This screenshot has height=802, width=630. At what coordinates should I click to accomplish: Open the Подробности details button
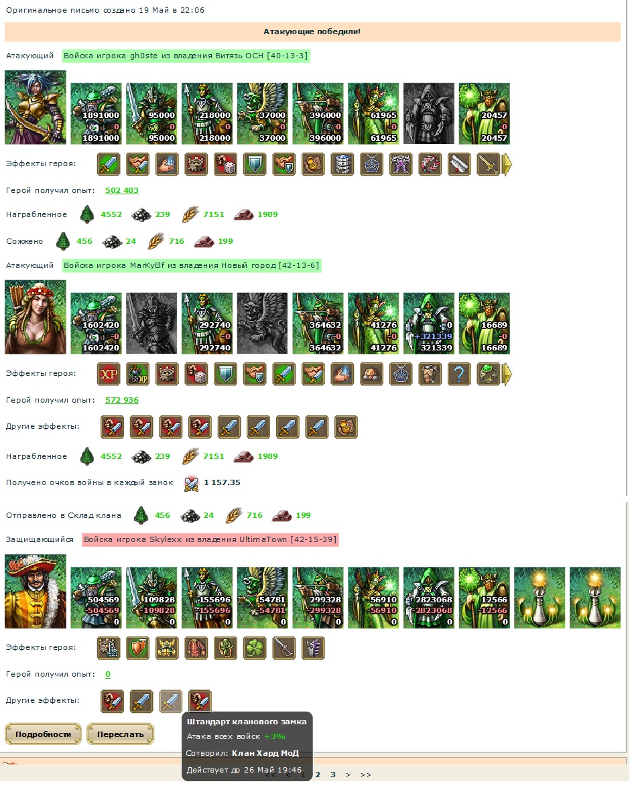43,734
